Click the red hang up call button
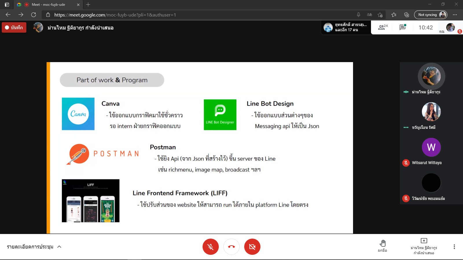Image resolution: width=463 pixels, height=260 pixels. click(x=231, y=247)
